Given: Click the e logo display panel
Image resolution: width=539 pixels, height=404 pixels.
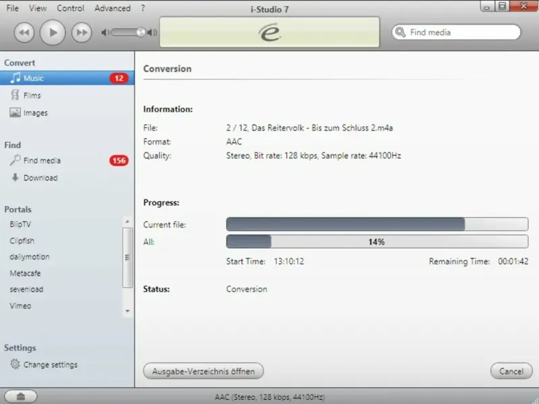Looking at the screenshot, I should coord(269,32).
